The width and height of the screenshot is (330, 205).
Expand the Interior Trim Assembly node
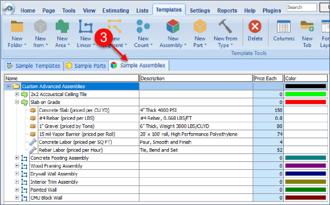pos(17,182)
